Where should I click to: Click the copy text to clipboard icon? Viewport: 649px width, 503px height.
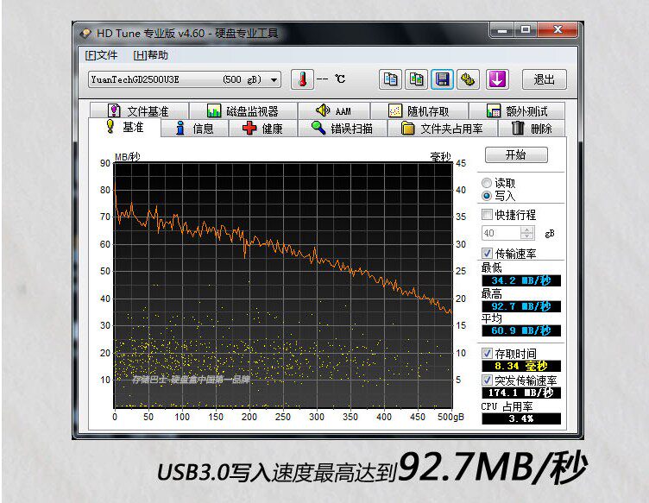(391, 79)
